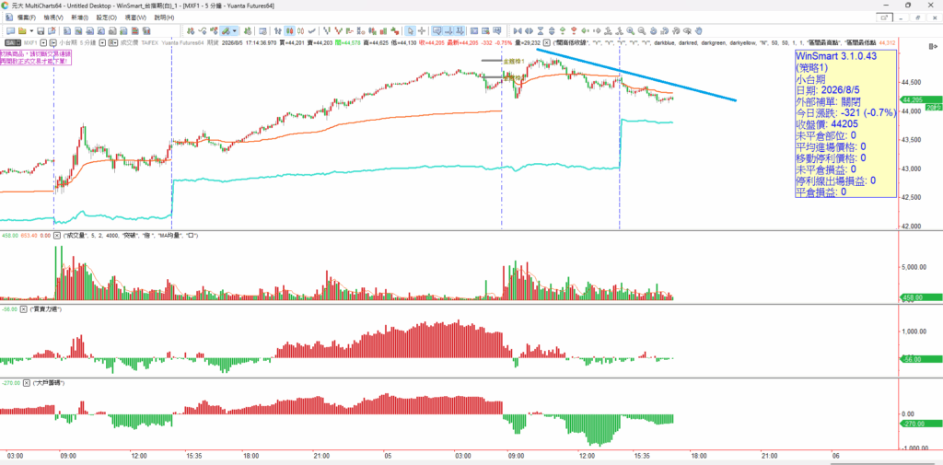The image size is (943, 465).
Task: Select the crosshair cursor tool
Action: pos(422,30)
